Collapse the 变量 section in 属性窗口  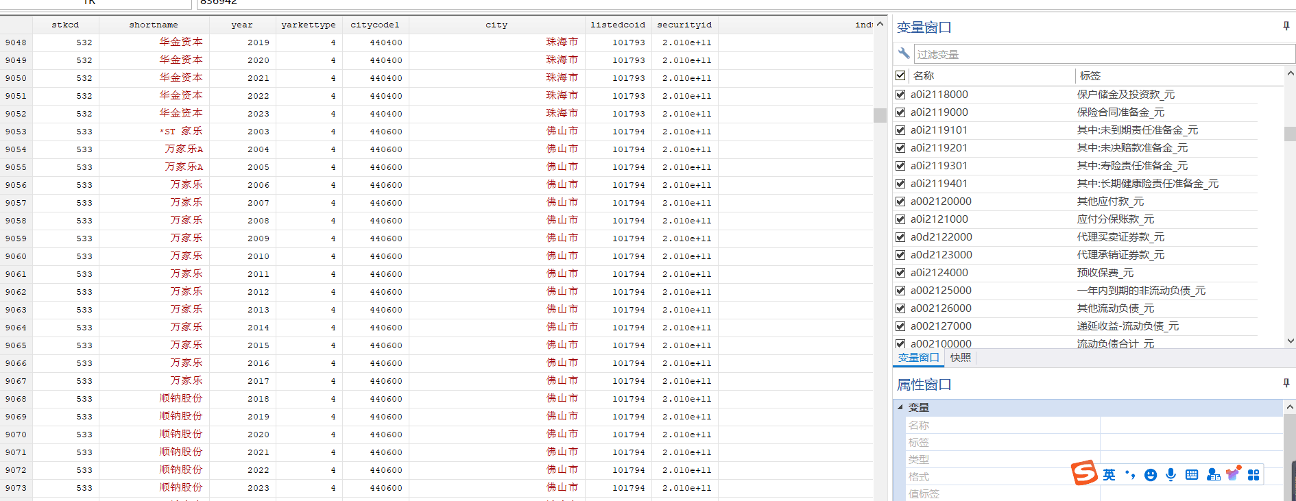pyautogui.click(x=900, y=407)
